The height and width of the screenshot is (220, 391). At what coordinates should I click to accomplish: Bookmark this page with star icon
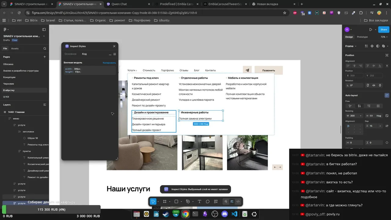(285, 13)
